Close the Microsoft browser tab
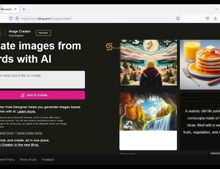The height and width of the screenshot is (169, 220). point(15,9)
